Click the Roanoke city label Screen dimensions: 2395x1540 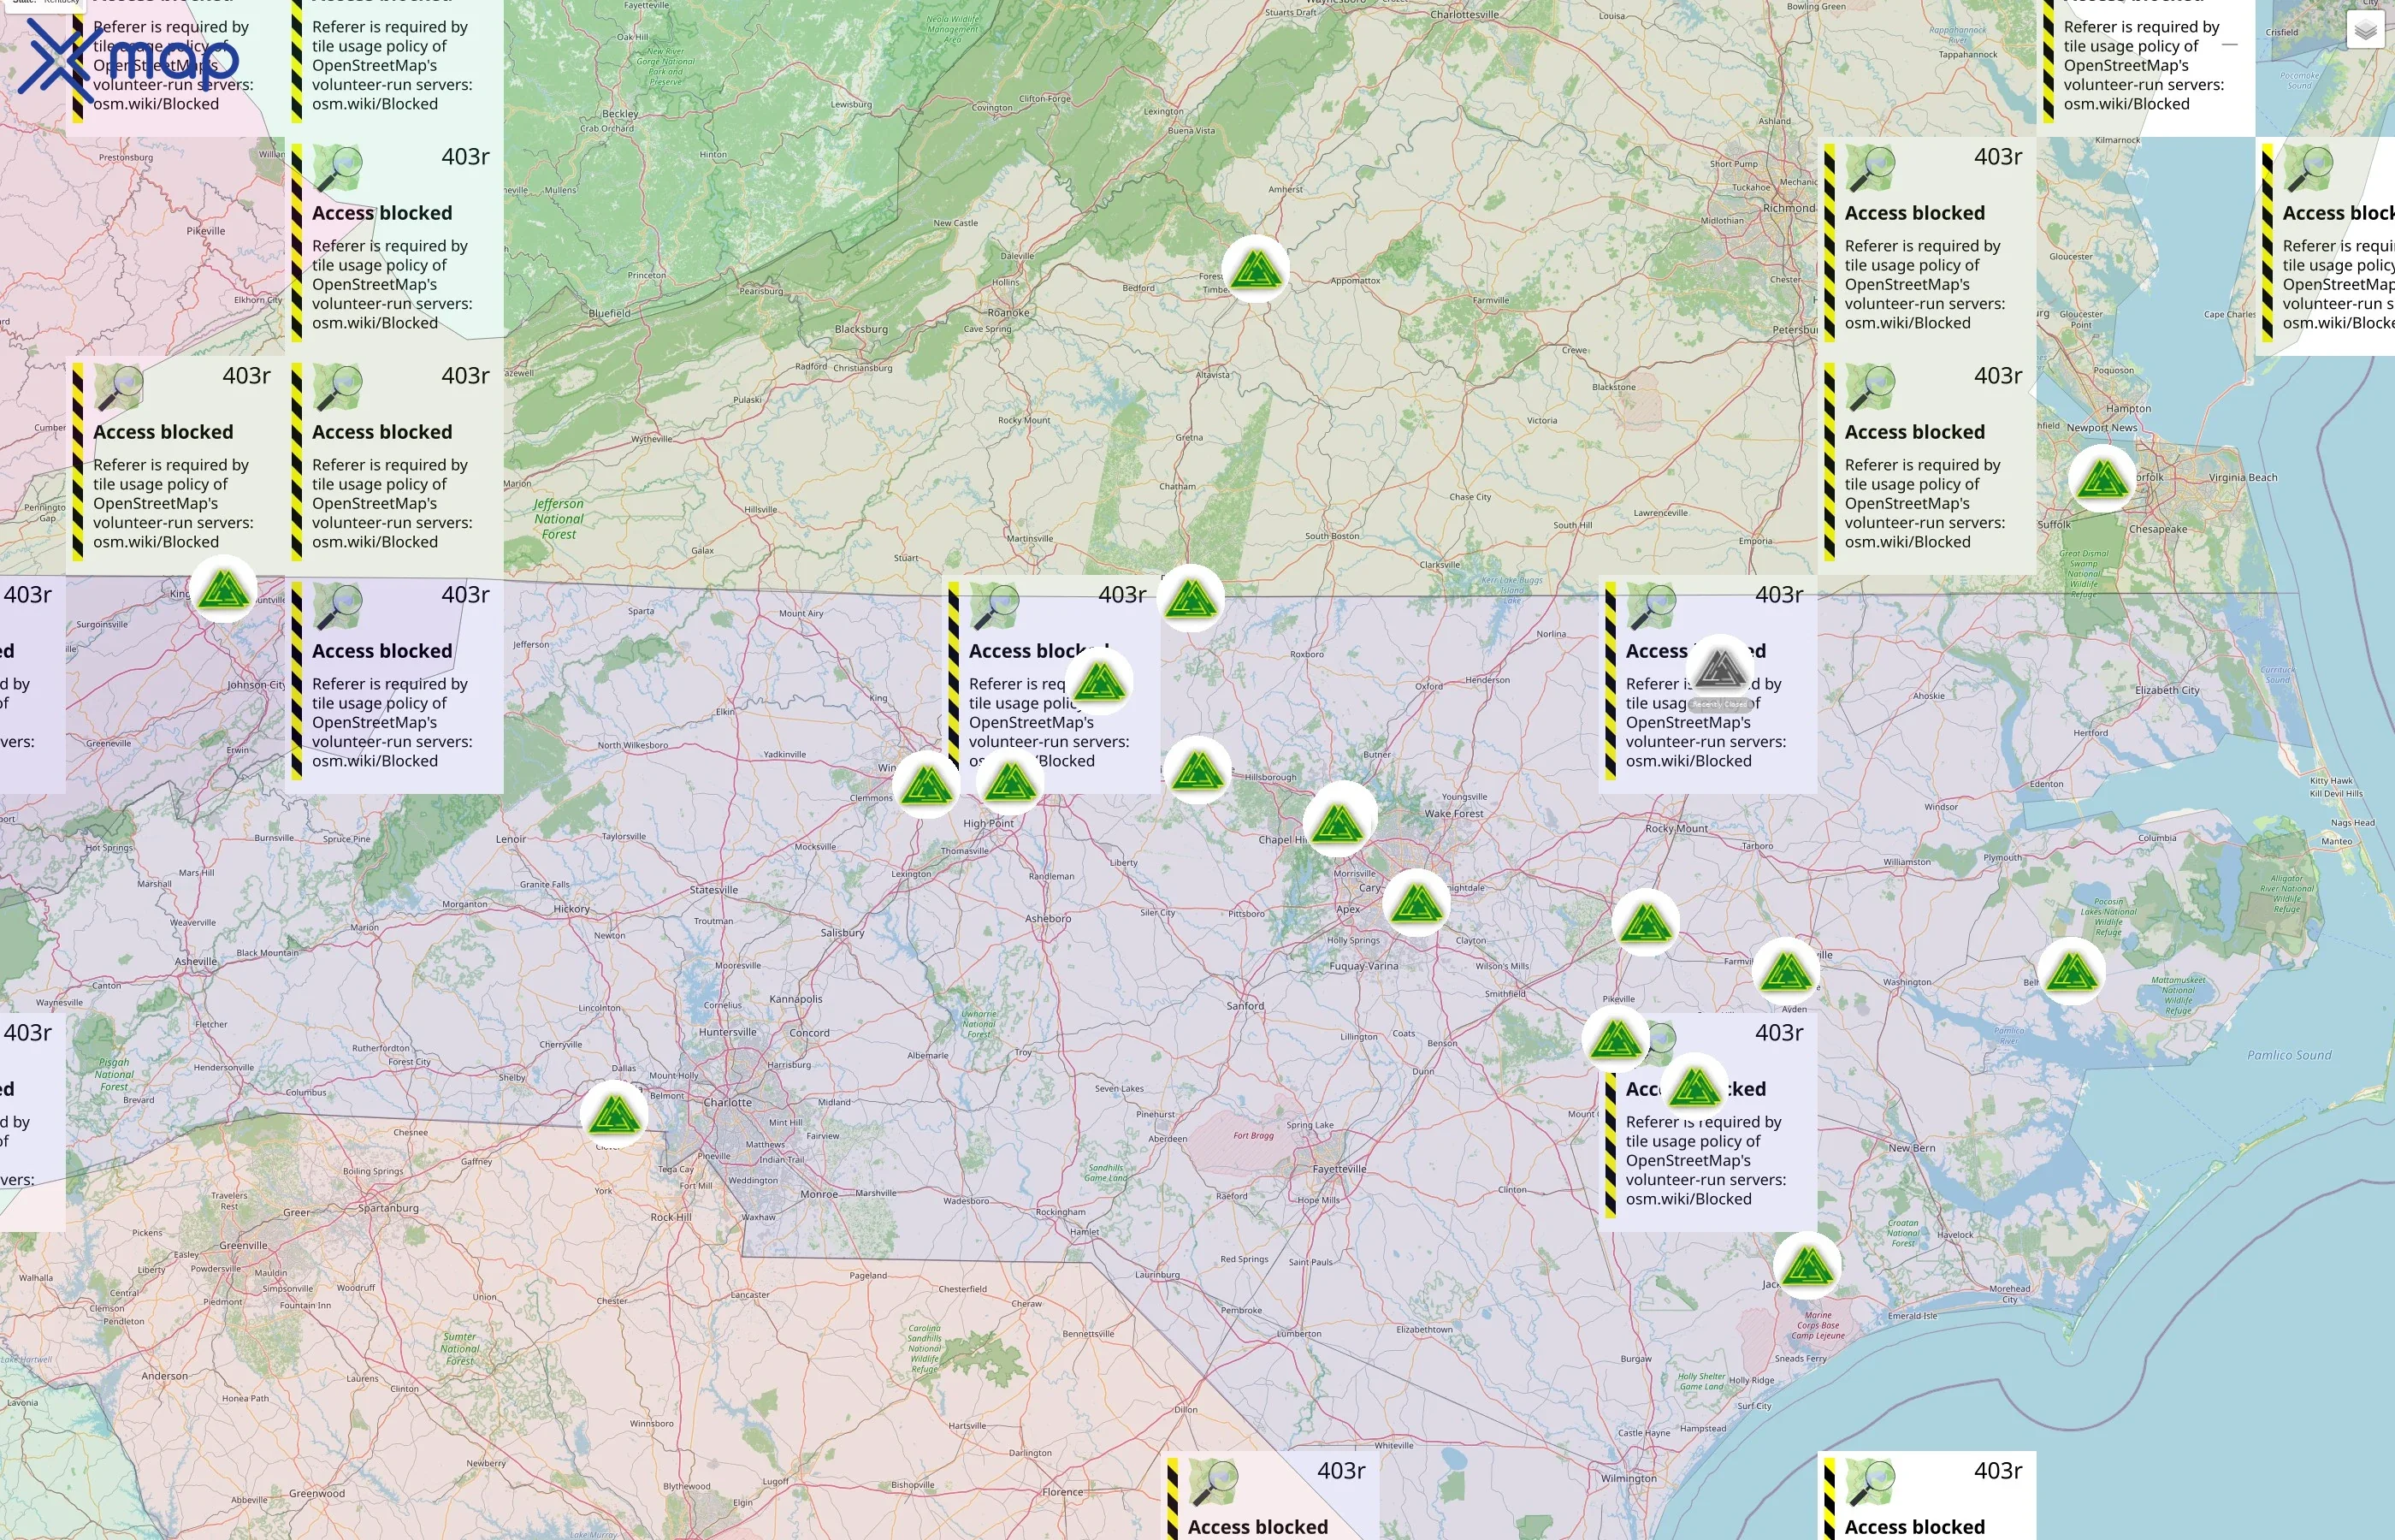[1008, 313]
